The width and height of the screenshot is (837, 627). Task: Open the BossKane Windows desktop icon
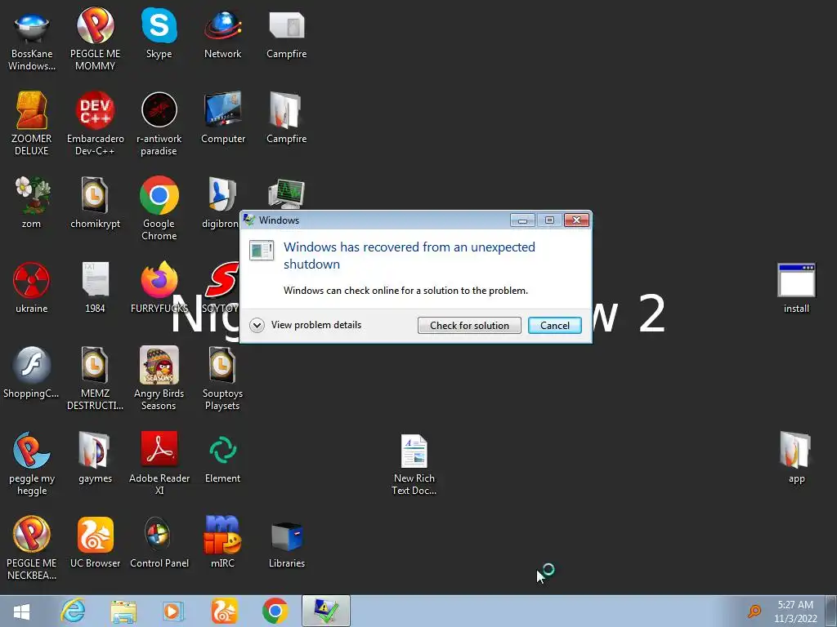[32, 39]
